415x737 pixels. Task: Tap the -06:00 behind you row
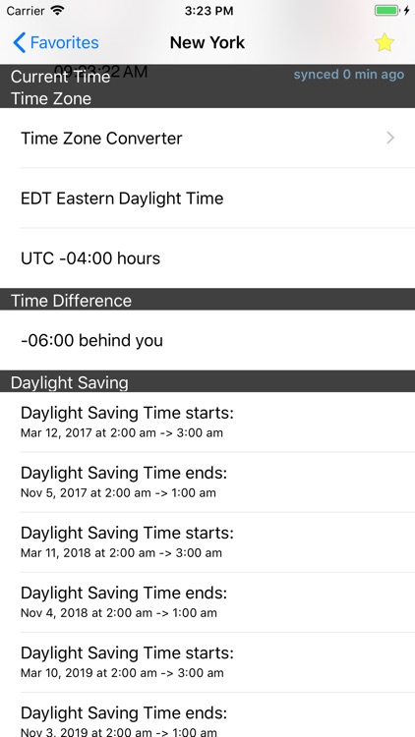(207, 340)
